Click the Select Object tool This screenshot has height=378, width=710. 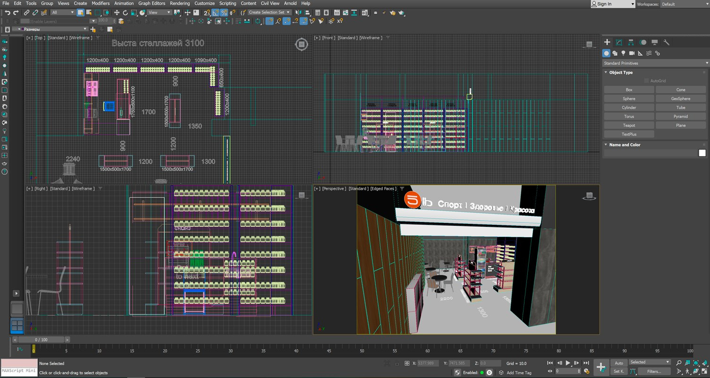click(x=80, y=13)
